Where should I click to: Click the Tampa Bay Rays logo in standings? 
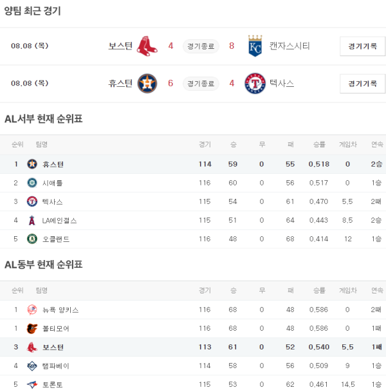pyautogui.click(x=32, y=366)
